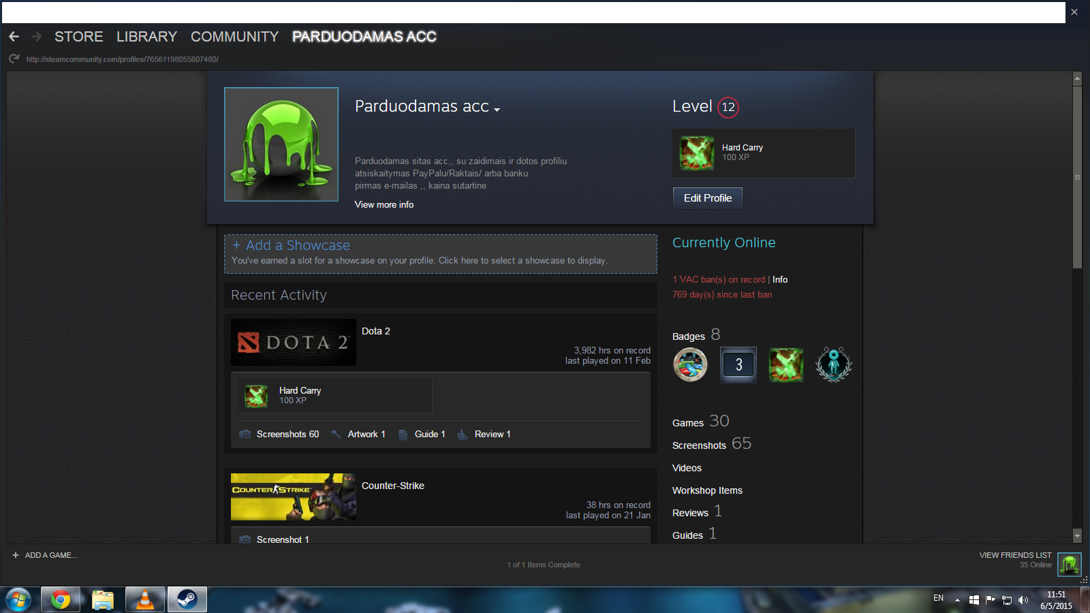Launch Google Chrome from the taskbar
The width and height of the screenshot is (1090, 613).
point(61,600)
